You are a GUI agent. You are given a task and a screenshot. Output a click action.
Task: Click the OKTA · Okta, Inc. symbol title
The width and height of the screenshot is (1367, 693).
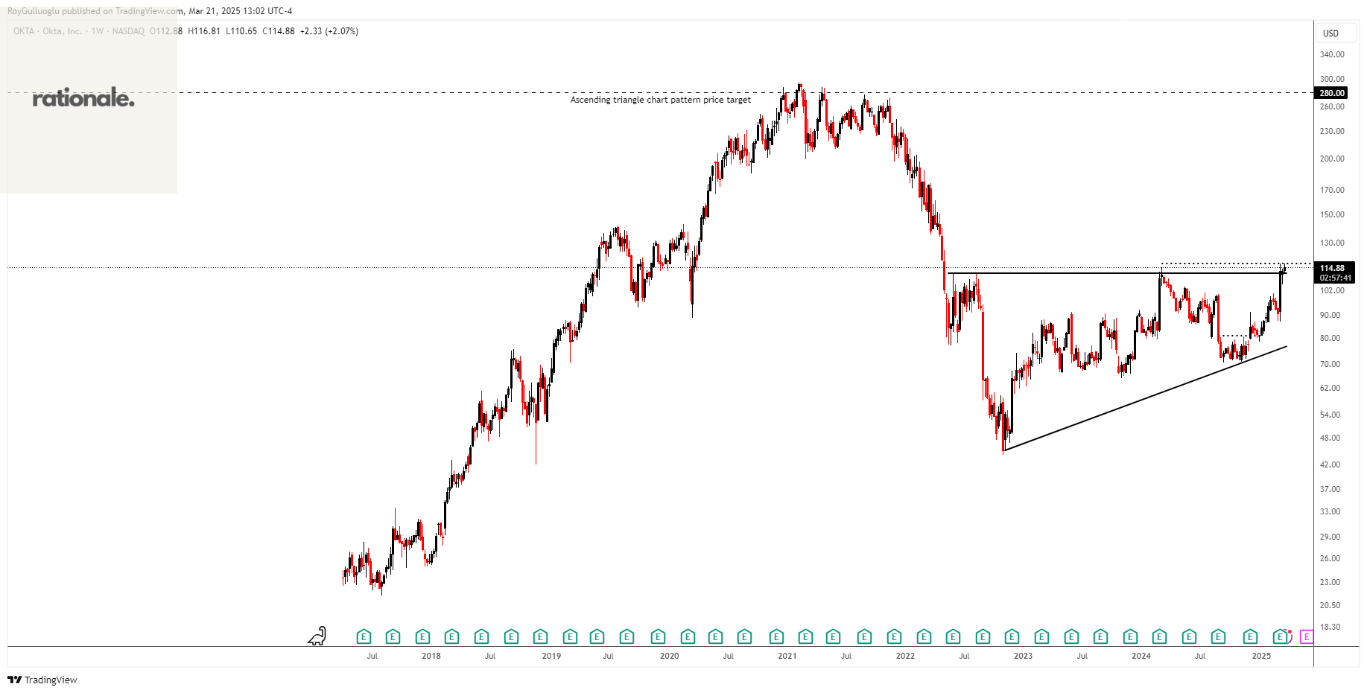(48, 31)
